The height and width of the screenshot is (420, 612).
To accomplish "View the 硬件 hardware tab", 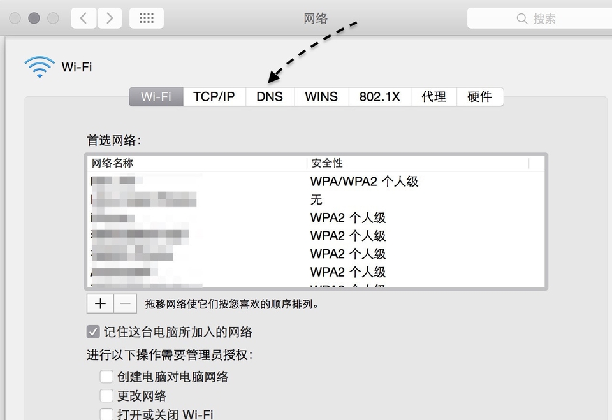I will point(480,96).
